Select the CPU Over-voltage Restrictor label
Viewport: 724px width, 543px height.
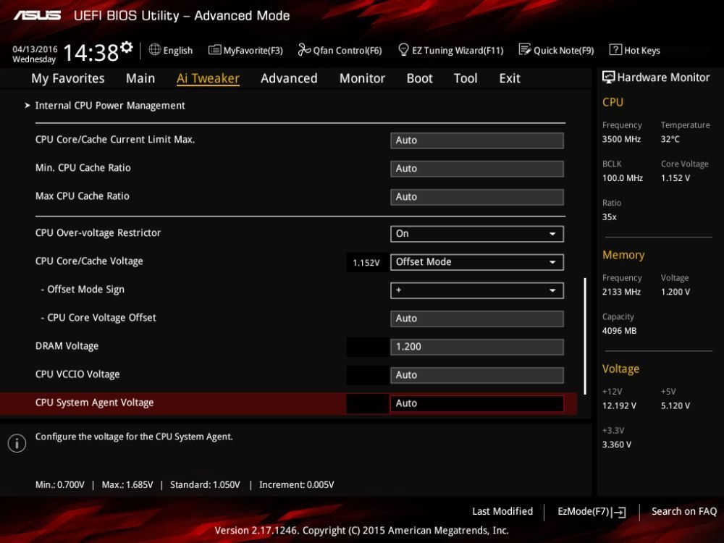click(98, 232)
